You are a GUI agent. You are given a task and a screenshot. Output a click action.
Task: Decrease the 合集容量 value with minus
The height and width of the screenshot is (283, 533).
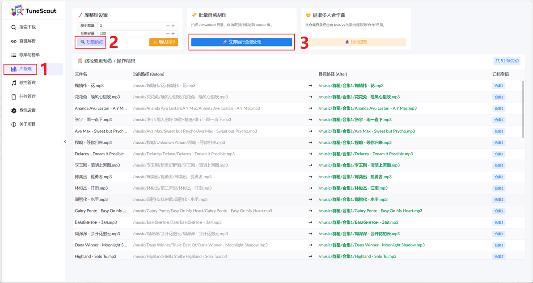(168, 33)
